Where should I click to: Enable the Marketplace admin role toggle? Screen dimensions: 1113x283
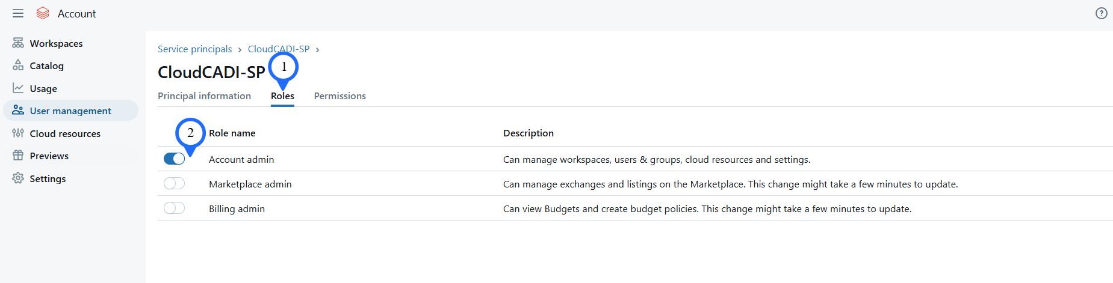point(174,183)
